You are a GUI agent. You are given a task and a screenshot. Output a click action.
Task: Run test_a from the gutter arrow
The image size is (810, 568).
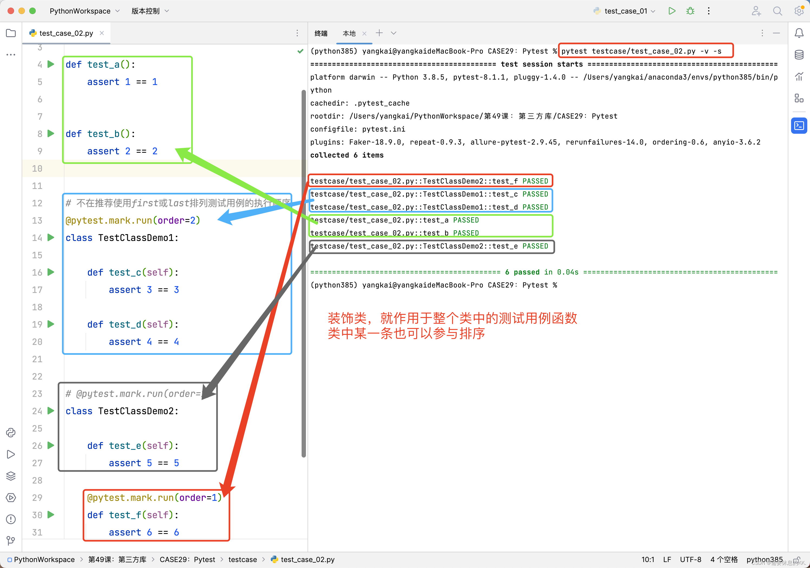point(51,64)
